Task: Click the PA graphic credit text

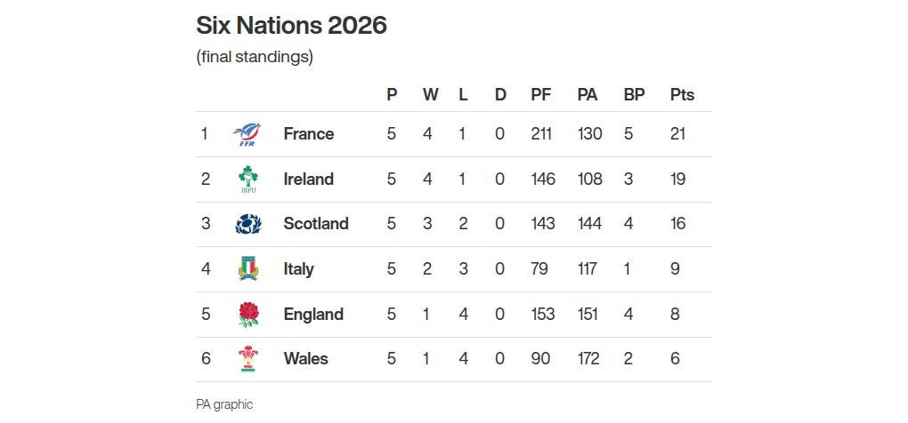Action: [224, 404]
